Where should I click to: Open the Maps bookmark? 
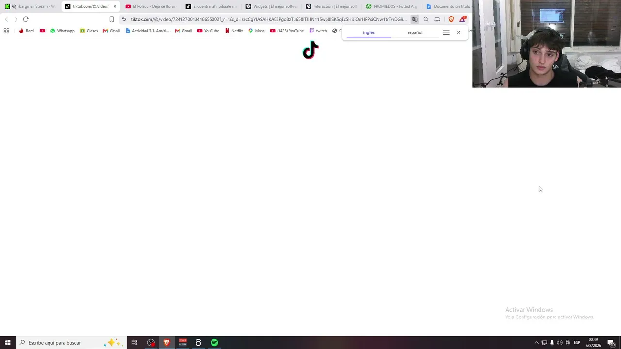[257, 31]
